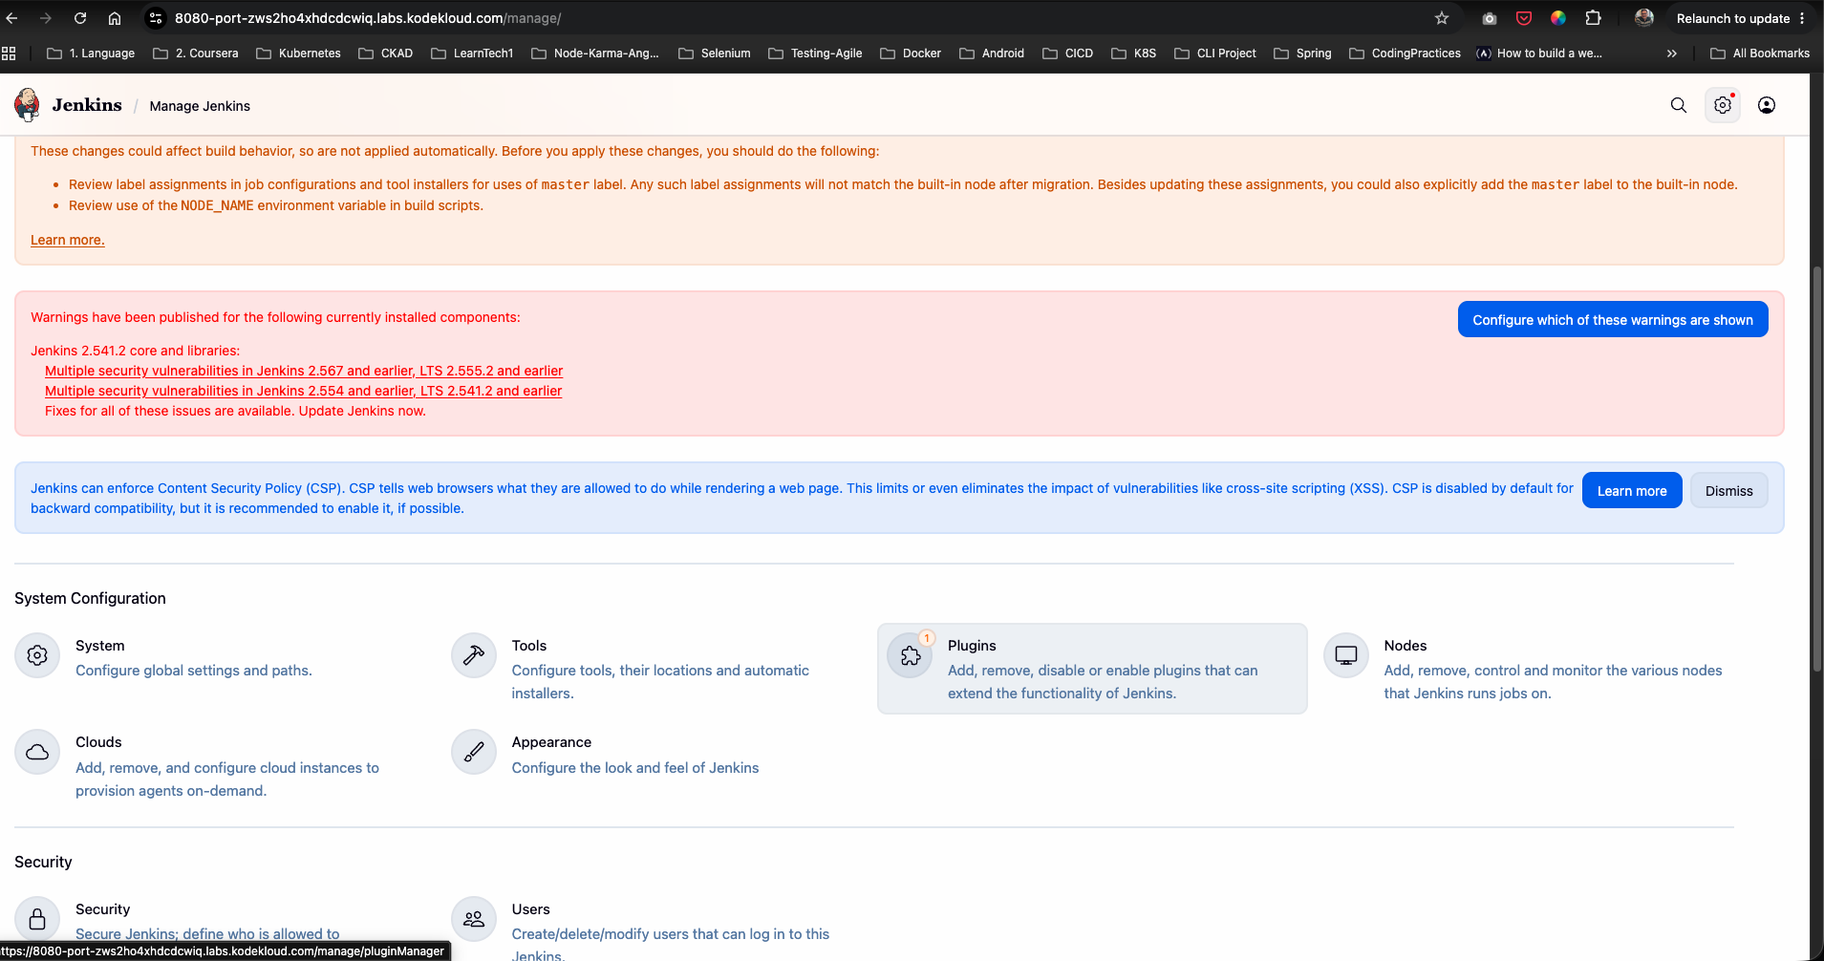The width and height of the screenshot is (1824, 961).
Task: Click Manage Jenkins breadcrumb
Action: tap(200, 106)
